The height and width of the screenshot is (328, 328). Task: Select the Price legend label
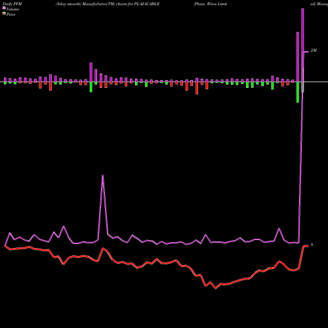click(10, 14)
